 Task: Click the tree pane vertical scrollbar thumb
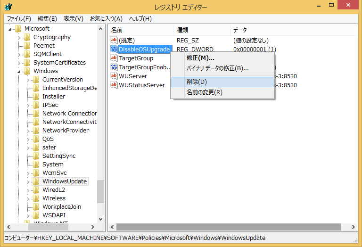pos(101,191)
